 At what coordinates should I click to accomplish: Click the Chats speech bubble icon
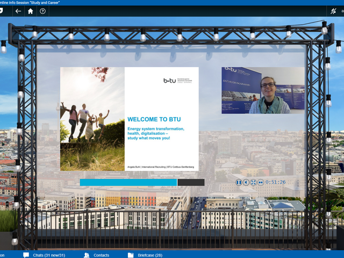click(x=26, y=255)
